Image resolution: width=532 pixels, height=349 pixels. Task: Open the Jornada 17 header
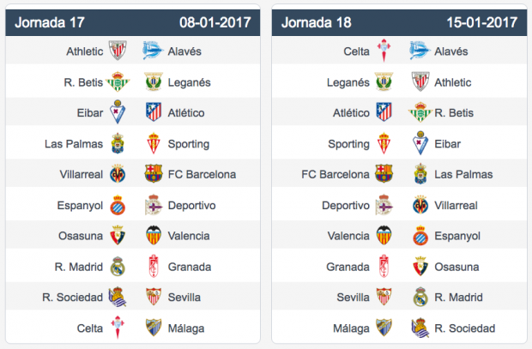(x=133, y=23)
